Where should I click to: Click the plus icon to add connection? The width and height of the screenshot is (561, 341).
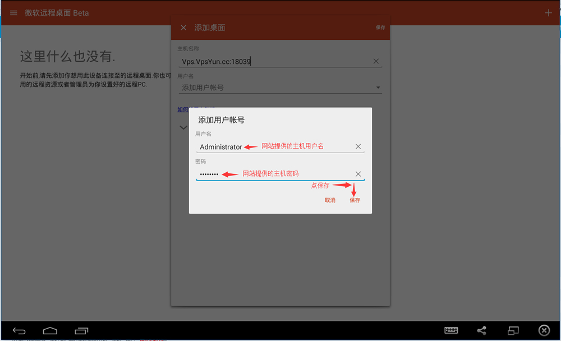[548, 13]
